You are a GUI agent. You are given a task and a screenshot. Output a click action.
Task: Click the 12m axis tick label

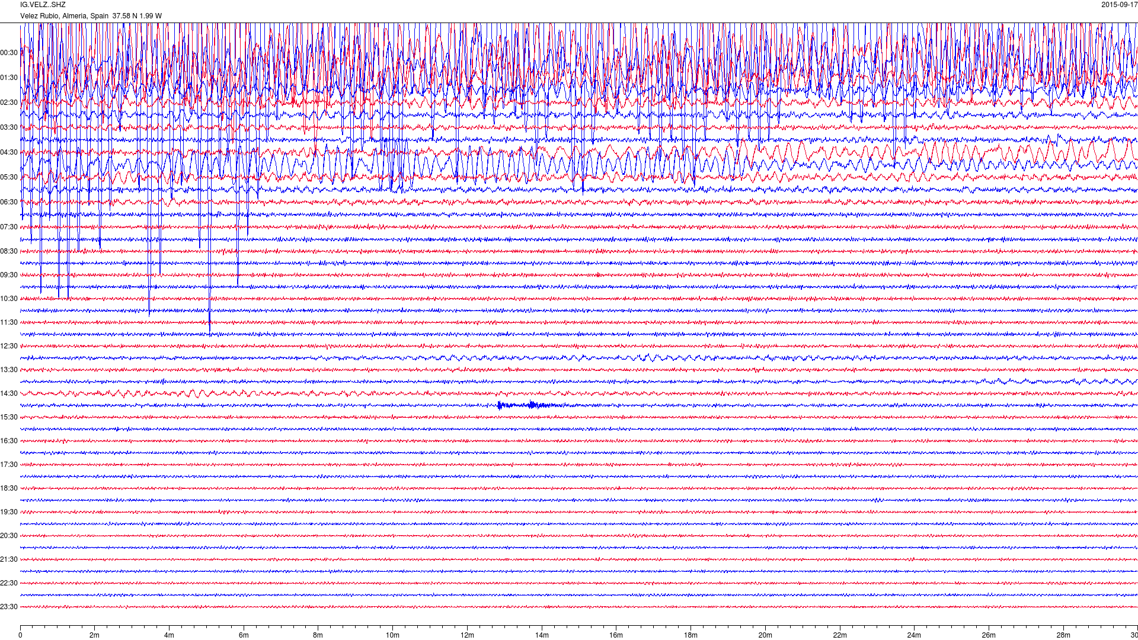pos(467,635)
